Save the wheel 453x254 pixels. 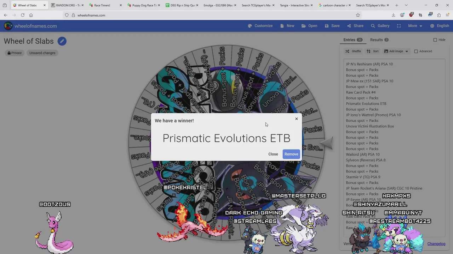(332, 26)
